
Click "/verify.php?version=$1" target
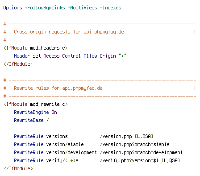tap(129, 160)
